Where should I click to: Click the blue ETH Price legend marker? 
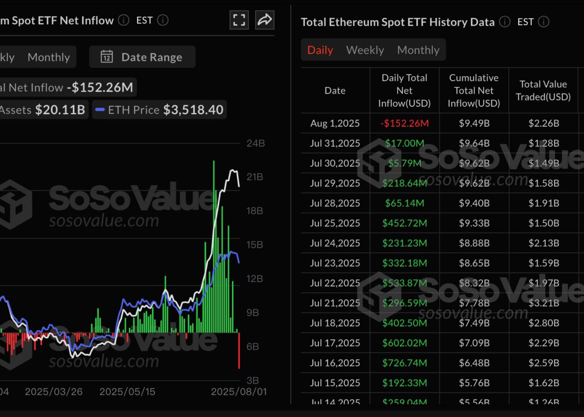101,109
